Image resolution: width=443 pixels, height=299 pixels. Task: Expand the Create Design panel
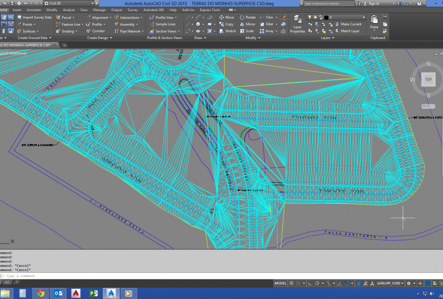(99, 38)
